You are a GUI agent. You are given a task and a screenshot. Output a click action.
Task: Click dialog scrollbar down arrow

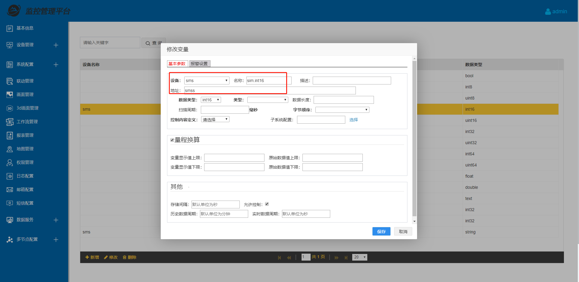pos(414,221)
